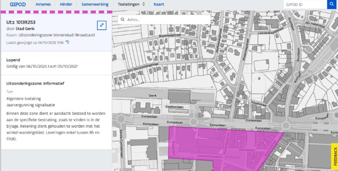The image size is (338, 171).
Task: Click the GIPOD logo
Action: (x=18, y=4)
